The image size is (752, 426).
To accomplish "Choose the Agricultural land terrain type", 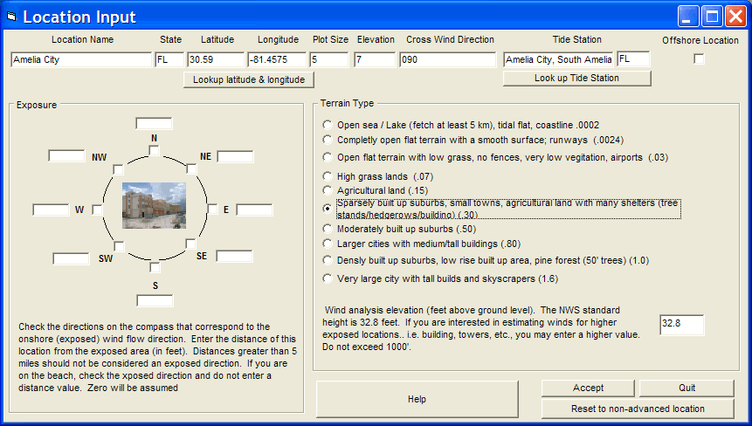I will 328,190.
